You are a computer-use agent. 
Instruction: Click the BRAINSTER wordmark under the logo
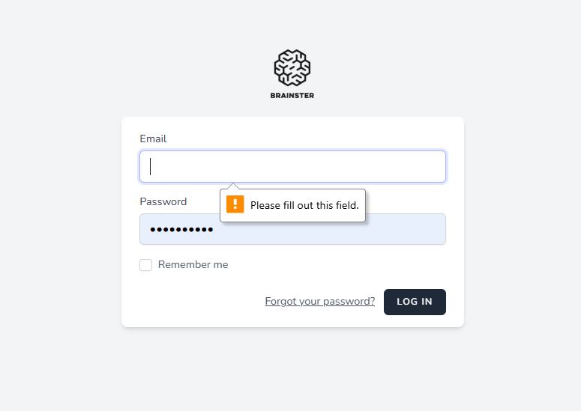(x=292, y=96)
